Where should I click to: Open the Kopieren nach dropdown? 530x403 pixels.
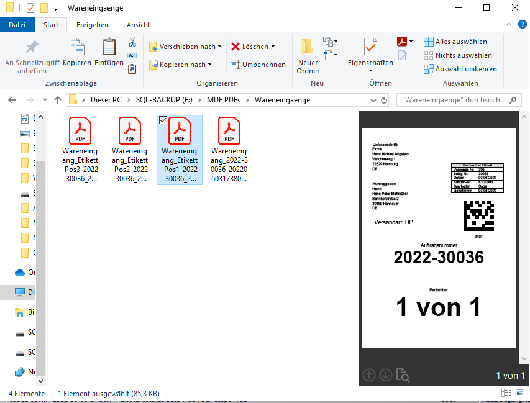coord(210,65)
